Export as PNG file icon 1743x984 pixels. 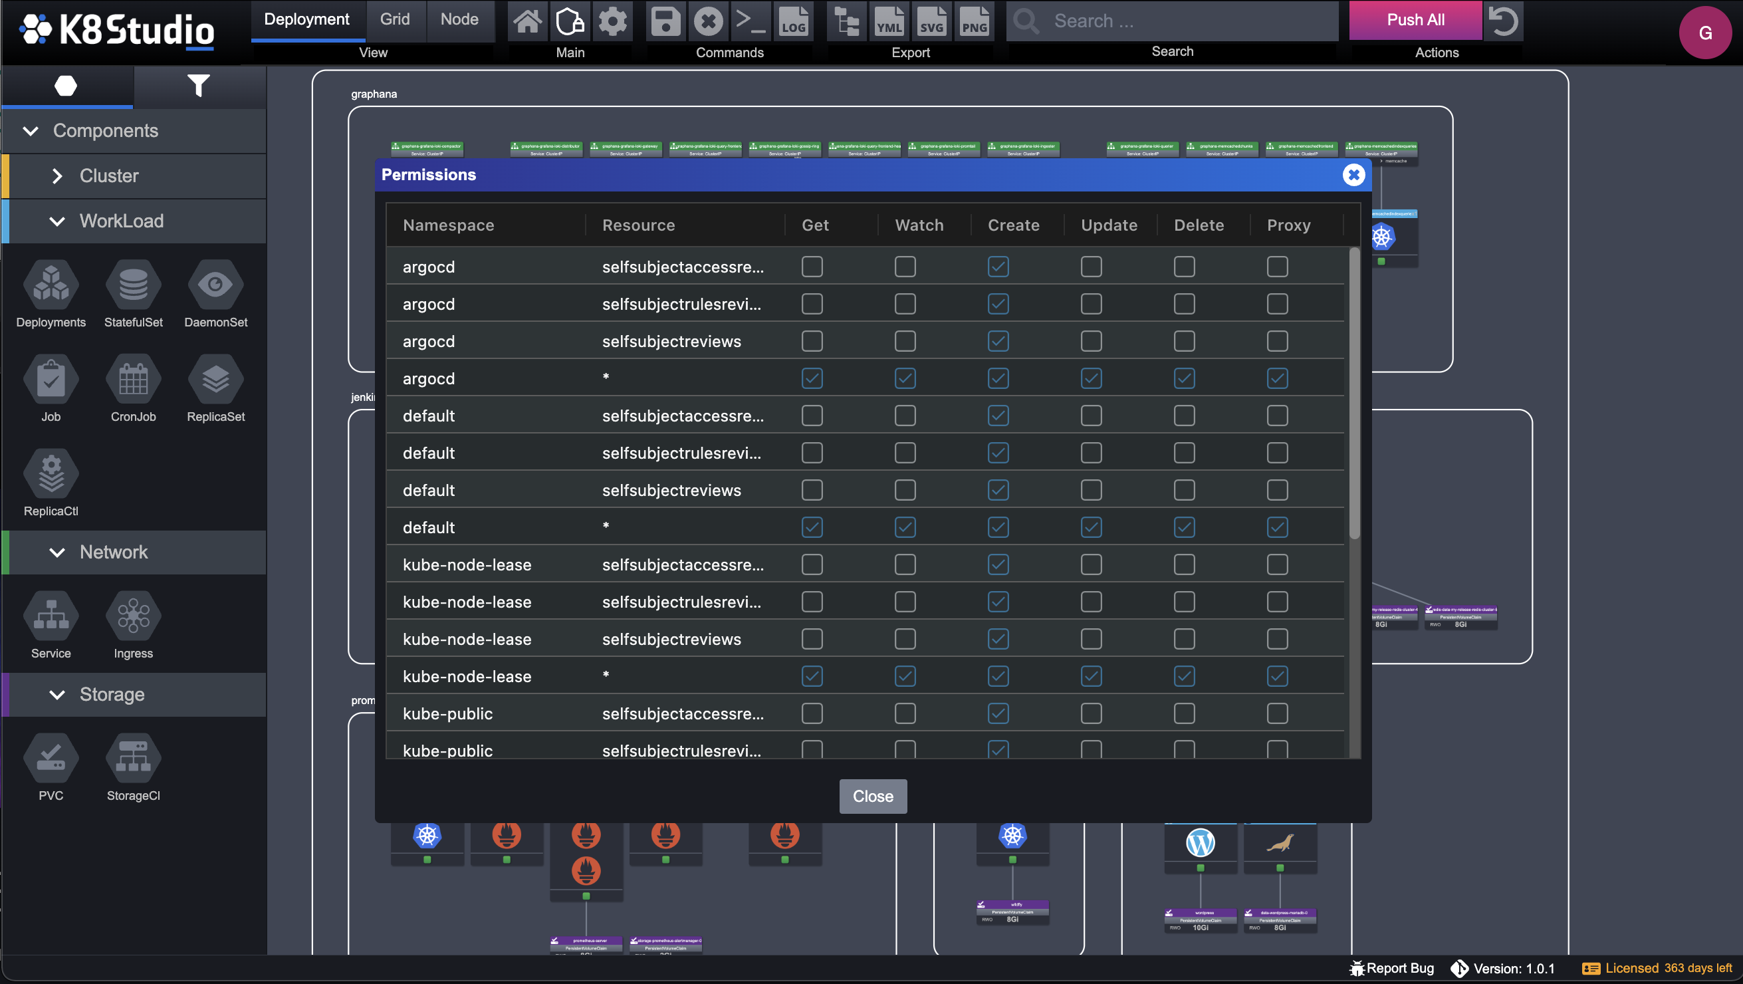(975, 21)
